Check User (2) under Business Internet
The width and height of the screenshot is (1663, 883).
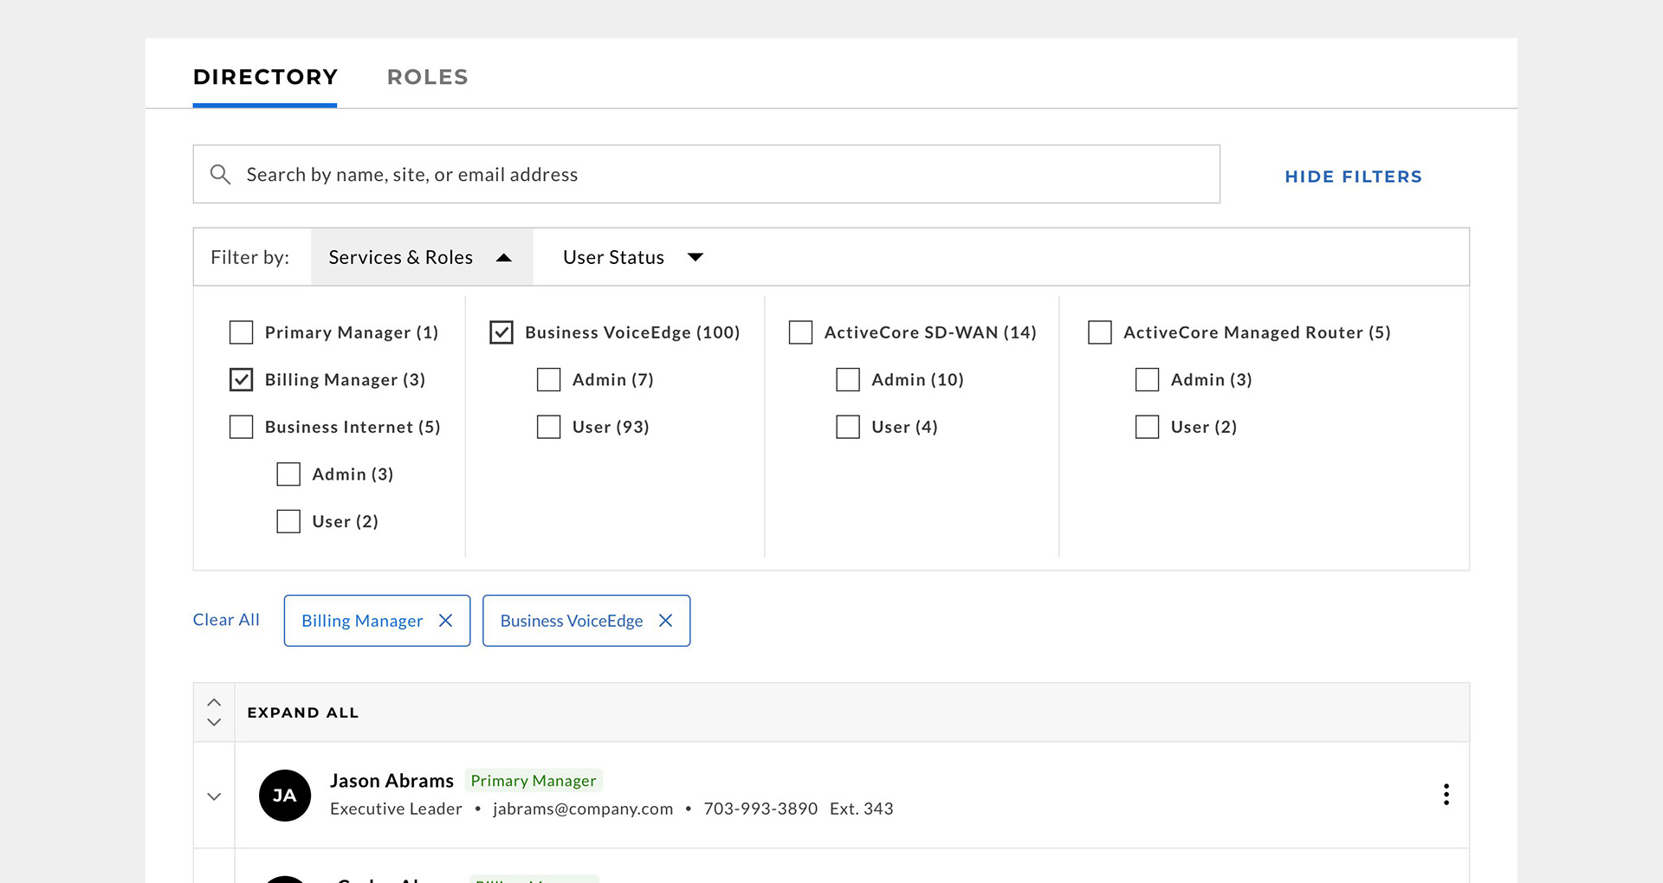[x=288, y=521]
